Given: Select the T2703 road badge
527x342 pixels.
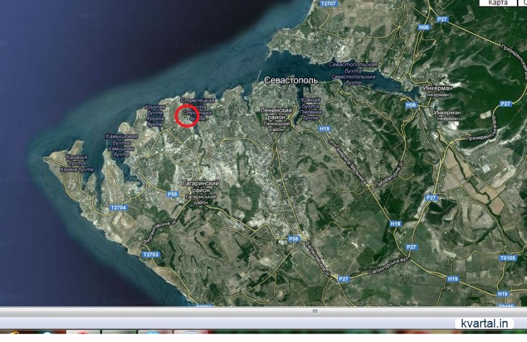Looking at the screenshot, I should [151, 254].
